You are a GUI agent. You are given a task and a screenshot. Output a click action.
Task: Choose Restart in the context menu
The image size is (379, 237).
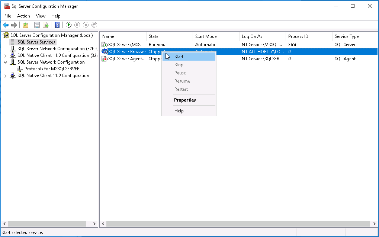189,89
